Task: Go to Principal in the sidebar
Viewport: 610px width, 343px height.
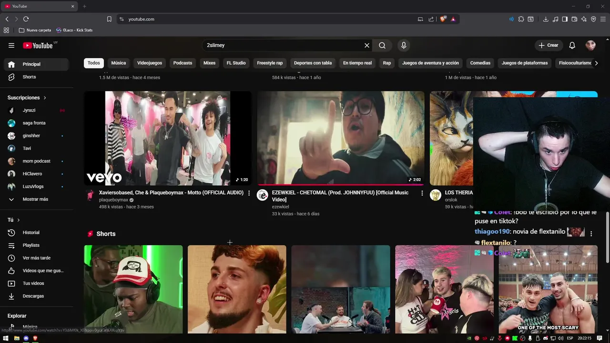Action: [x=36, y=64]
